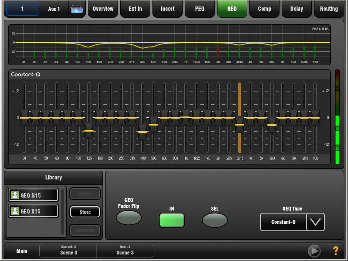348x261 pixels.
Task: Click the 2k fader handle
Action: point(218,118)
